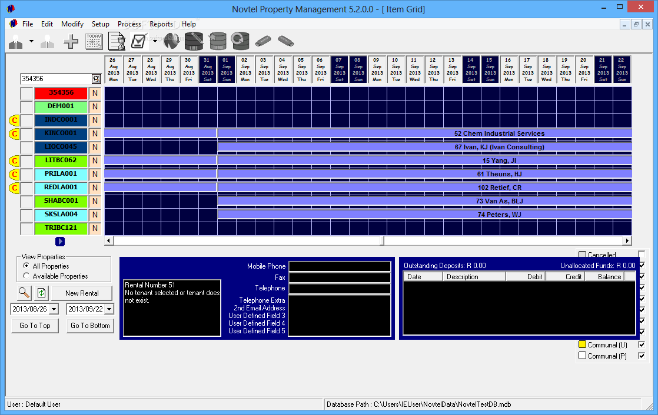Toggle the checkbox right of Cancelled
The height and width of the screenshot is (415, 658).
(x=642, y=254)
